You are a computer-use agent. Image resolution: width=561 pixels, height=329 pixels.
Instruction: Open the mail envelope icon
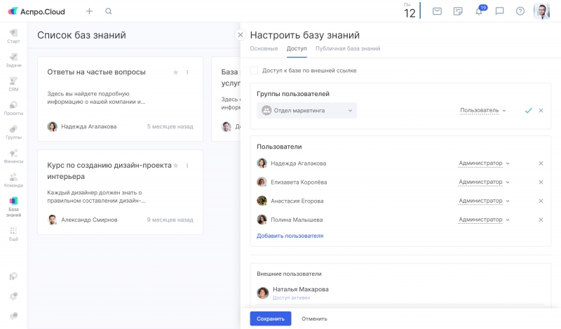click(x=437, y=11)
